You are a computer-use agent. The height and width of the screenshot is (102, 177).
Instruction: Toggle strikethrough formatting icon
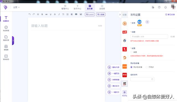[x=55, y=14]
